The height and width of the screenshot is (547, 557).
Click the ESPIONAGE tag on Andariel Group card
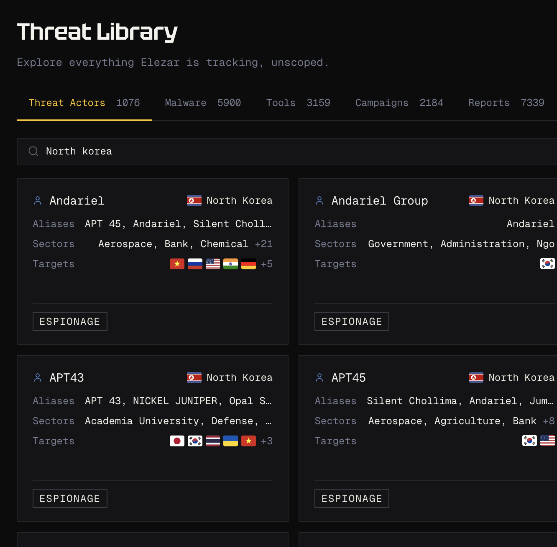click(x=352, y=322)
